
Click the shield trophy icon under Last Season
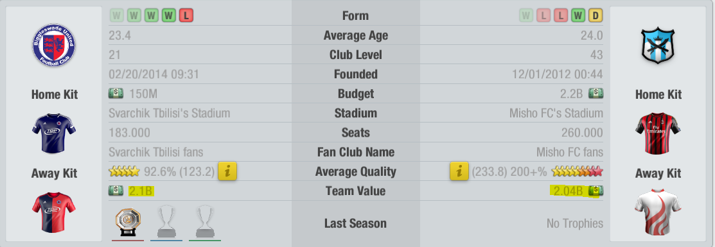click(127, 222)
